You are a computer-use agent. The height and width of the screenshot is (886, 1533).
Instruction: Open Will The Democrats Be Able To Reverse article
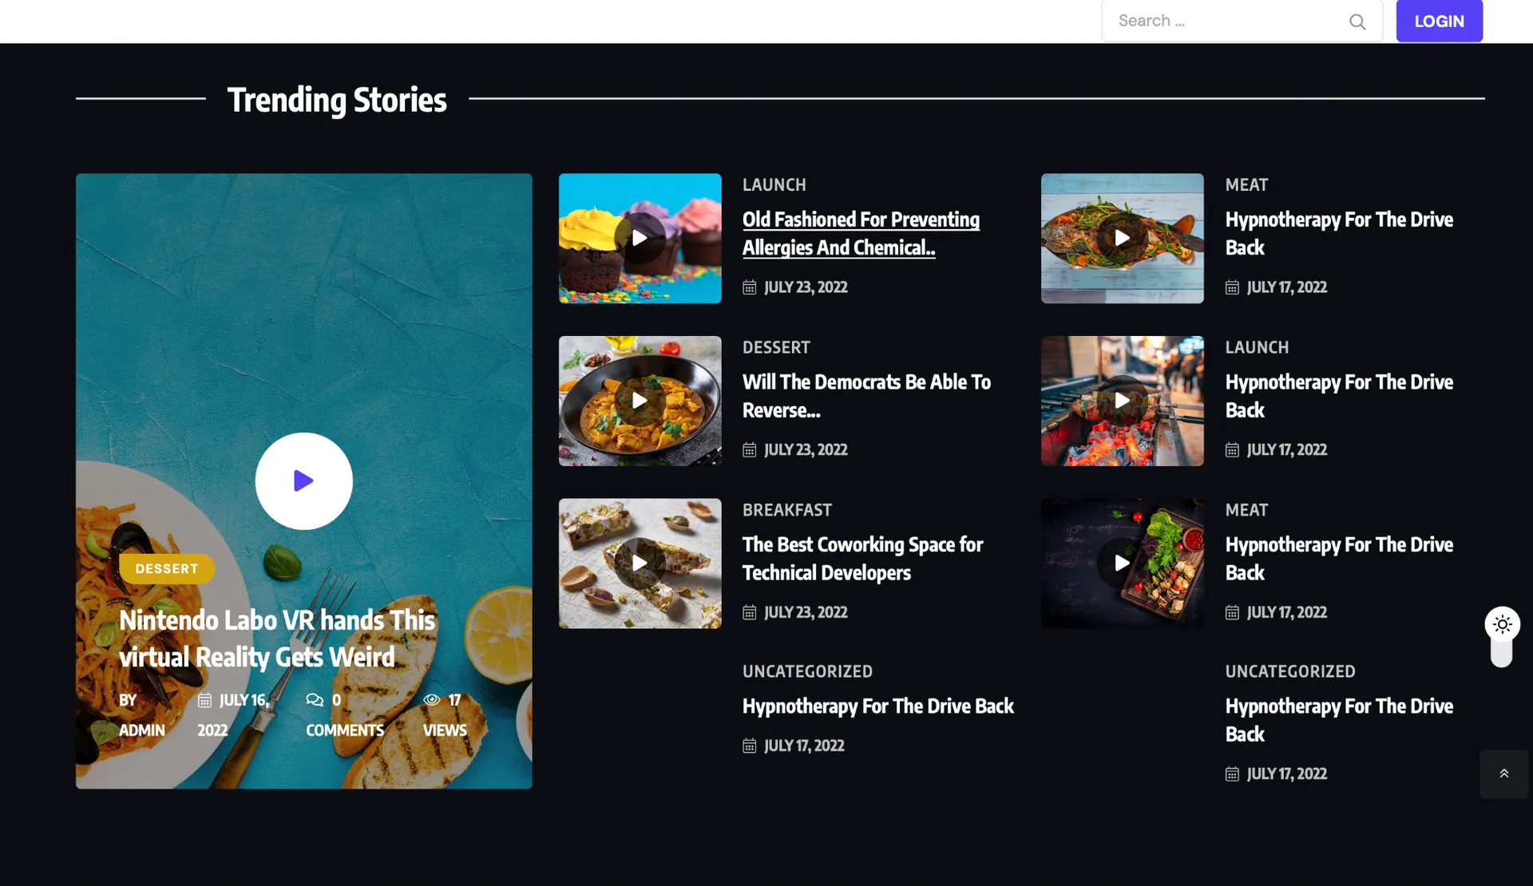(x=866, y=396)
